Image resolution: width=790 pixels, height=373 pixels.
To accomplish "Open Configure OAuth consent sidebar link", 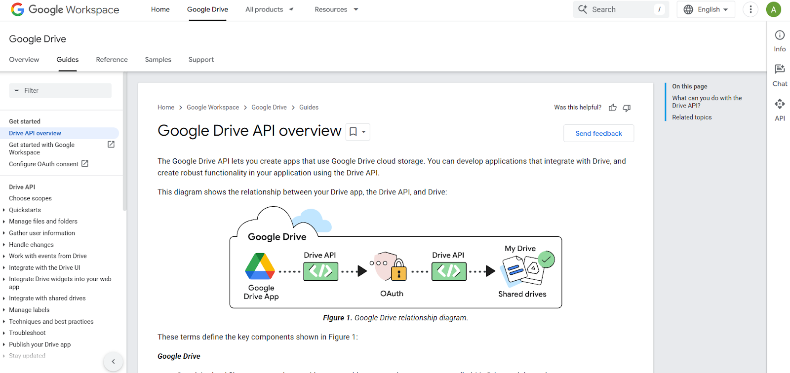I will (x=43, y=164).
